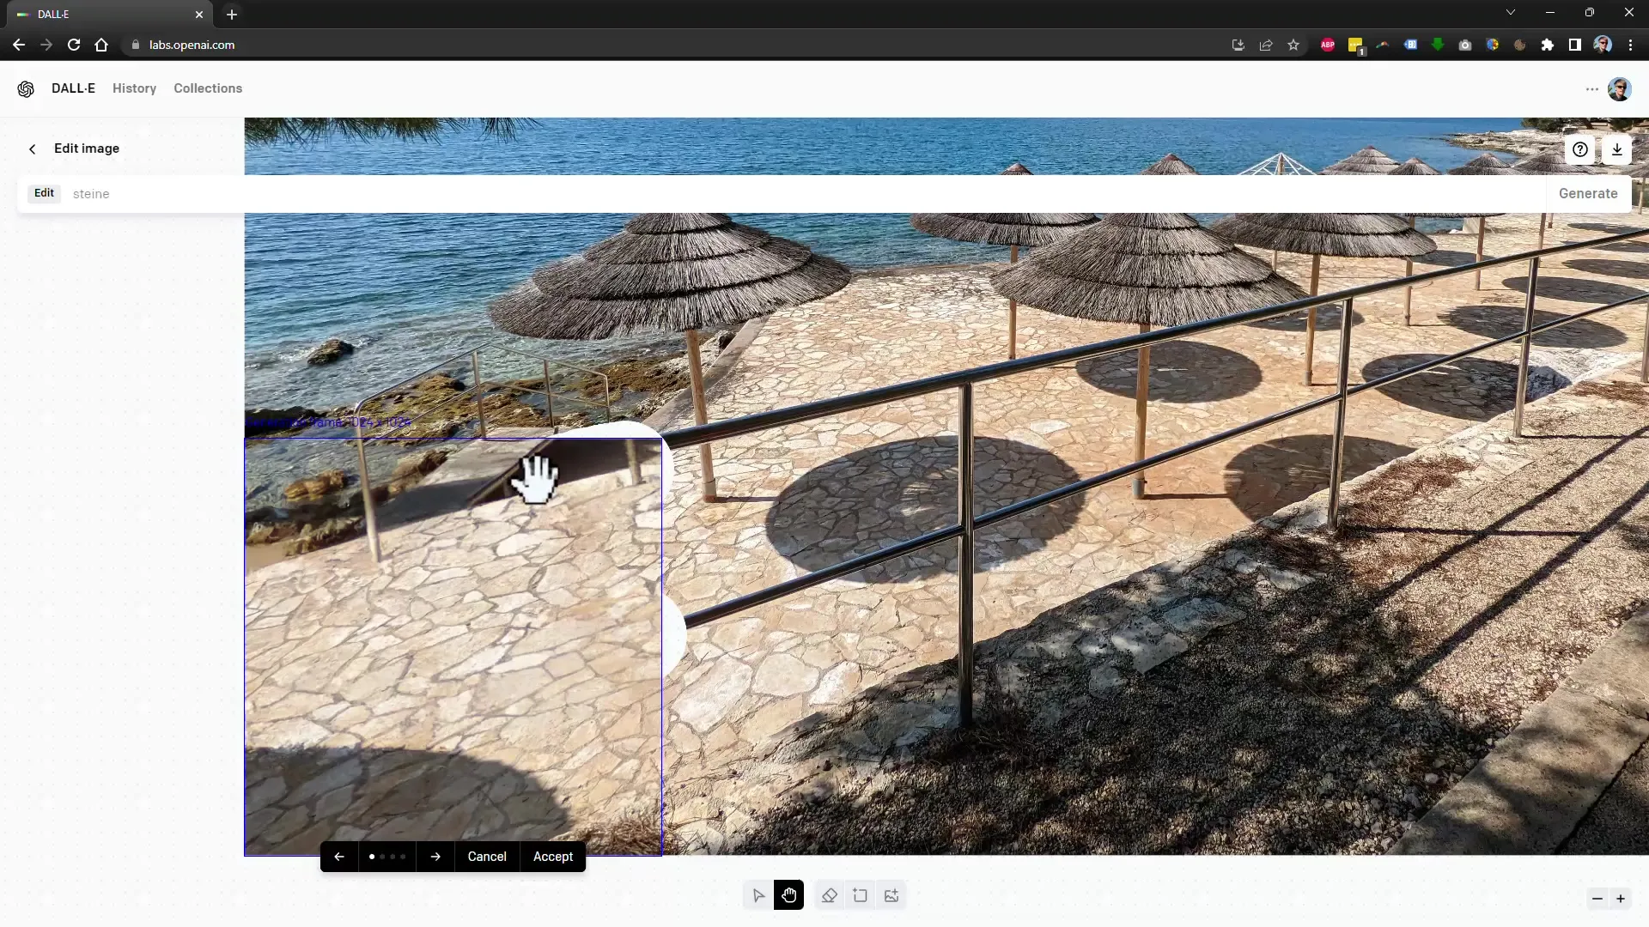The width and height of the screenshot is (1649, 927).
Task: Open the Collections panel
Action: coord(209,88)
